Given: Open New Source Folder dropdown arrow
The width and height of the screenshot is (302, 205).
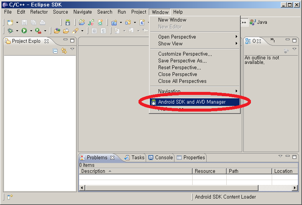Looking at the screenshot, I should pos(135,23).
